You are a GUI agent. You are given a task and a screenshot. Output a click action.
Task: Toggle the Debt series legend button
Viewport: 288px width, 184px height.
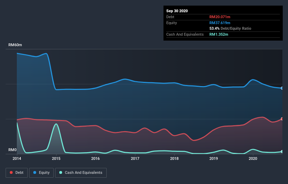pos(16,173)
